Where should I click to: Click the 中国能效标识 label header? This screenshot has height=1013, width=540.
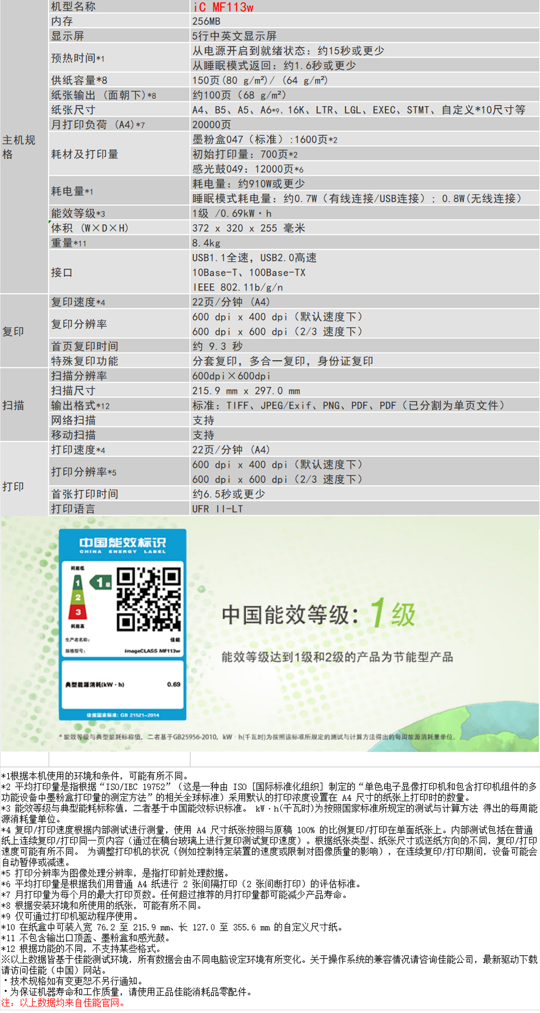tap(122, 544)
